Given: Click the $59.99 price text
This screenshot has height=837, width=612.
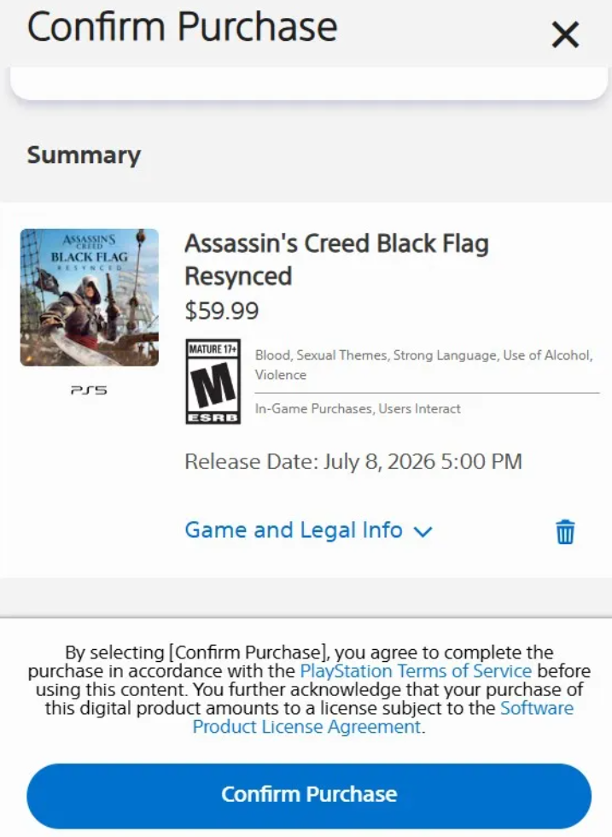Looking at the screenshot, I should coord(221,311).
